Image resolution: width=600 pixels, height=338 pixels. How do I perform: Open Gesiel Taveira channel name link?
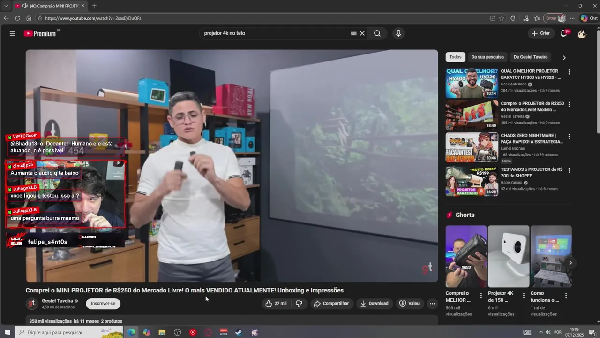(x=57, y=301)
